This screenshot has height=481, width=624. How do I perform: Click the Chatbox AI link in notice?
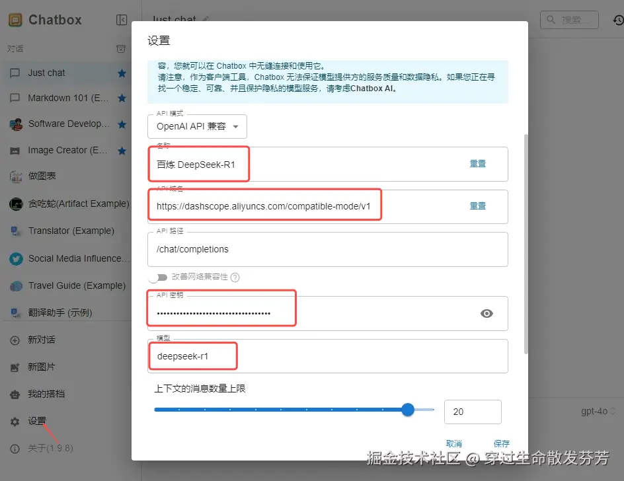(373, 89)
